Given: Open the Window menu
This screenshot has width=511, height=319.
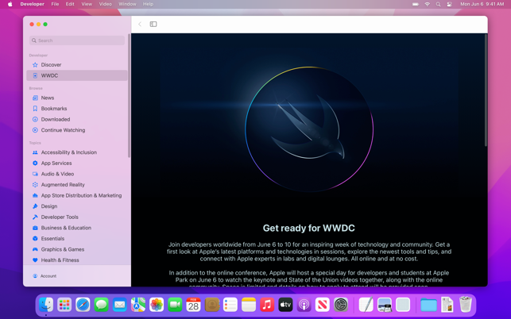Looking at the screenshot, I should point(127,4).
